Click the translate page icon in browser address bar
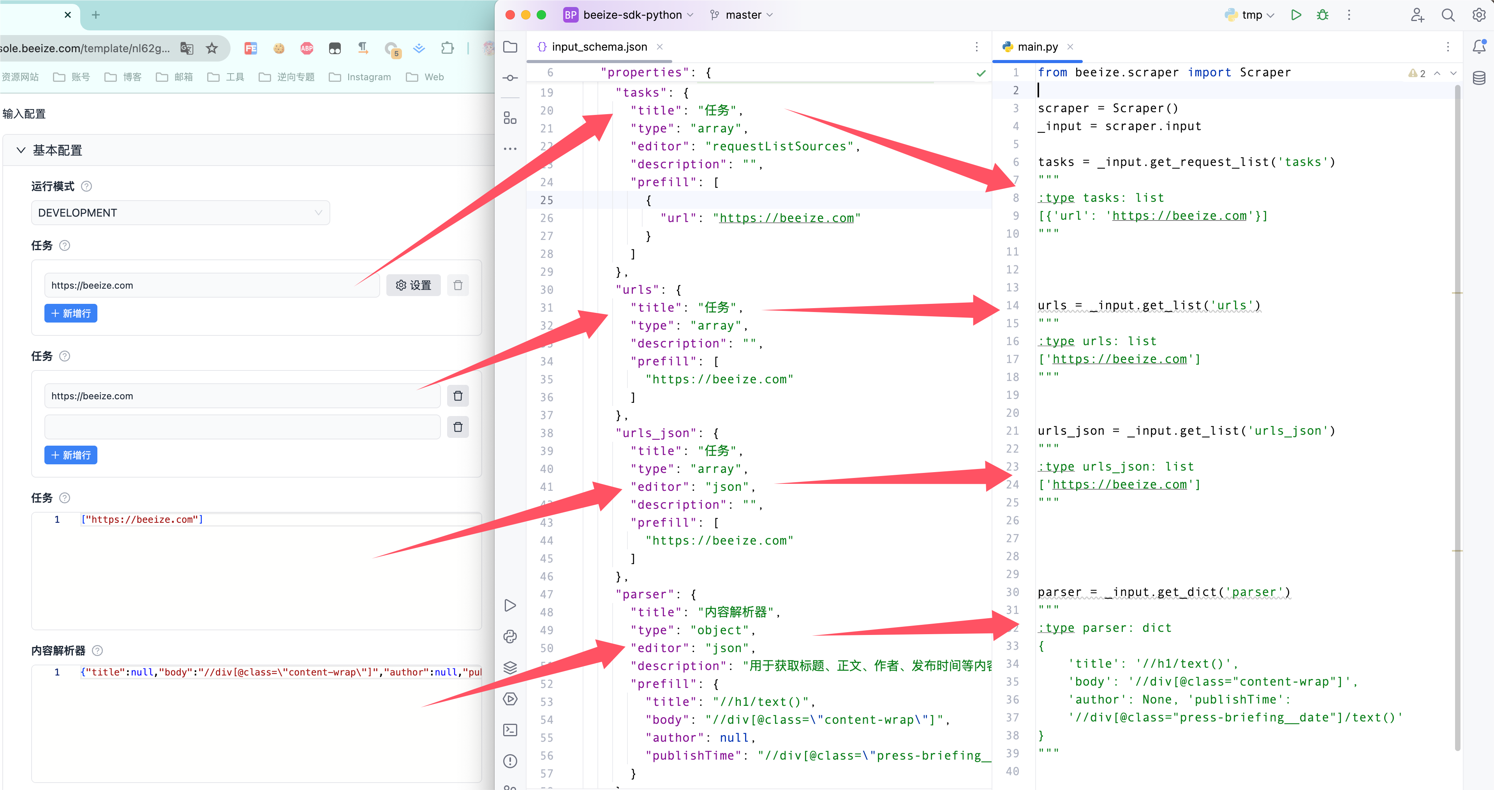 coord(187,48)
